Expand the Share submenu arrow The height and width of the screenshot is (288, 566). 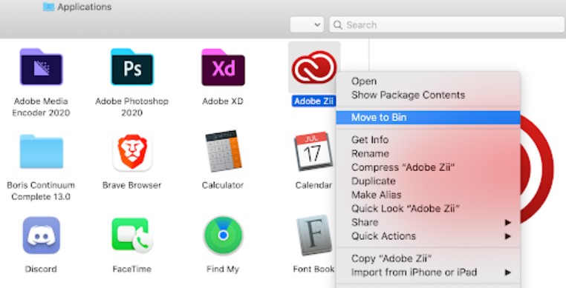(508, 223)
